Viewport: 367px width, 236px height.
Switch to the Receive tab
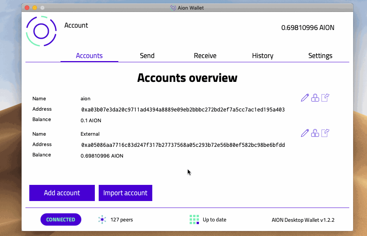[205, 56]
